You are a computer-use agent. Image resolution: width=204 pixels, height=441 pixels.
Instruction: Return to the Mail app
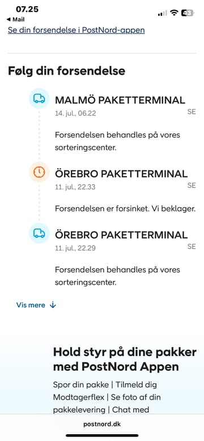(x=15, y=20)
